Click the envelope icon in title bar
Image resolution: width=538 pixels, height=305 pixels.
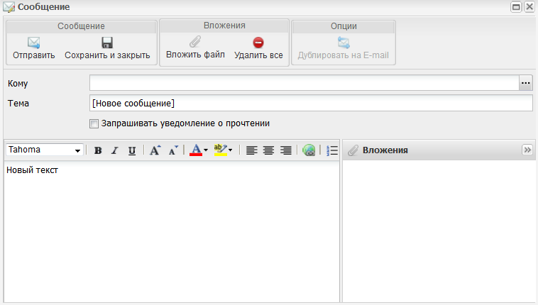pos(9,7)
